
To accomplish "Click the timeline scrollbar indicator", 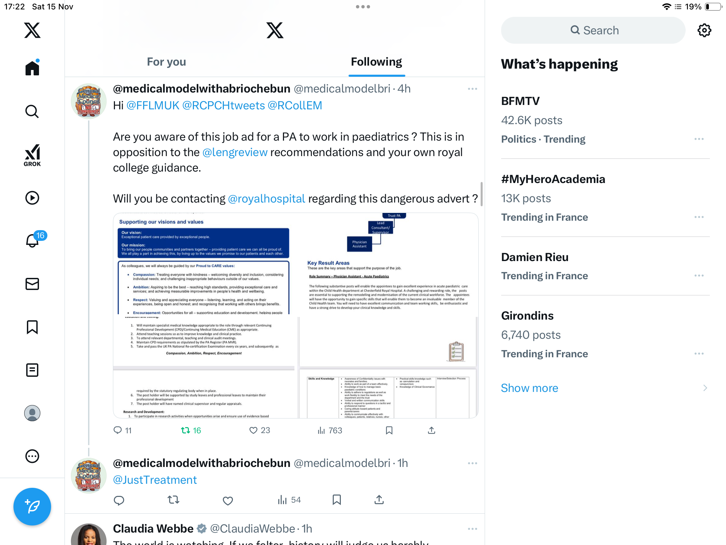I will tap(482, 194).
